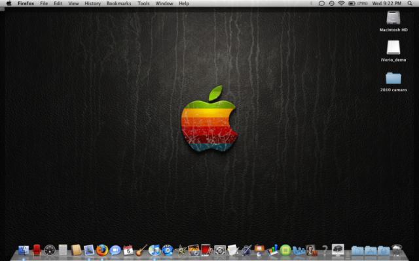Click the green round grid dock icon

click(x=285, y=251)
